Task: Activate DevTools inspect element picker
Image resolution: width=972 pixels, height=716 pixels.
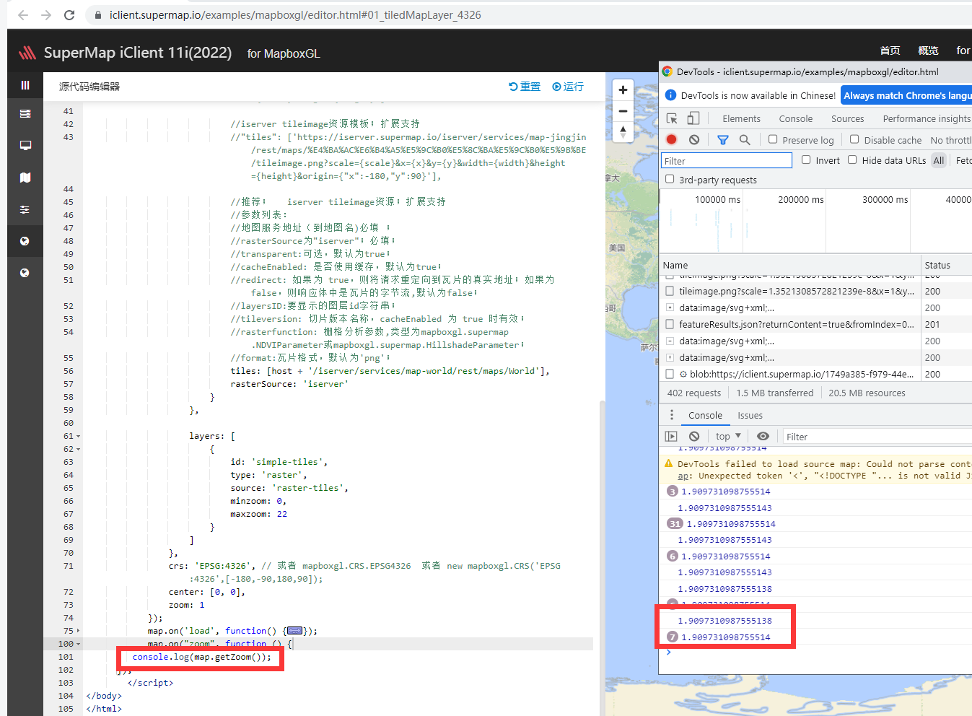Action: pos(672,118)
